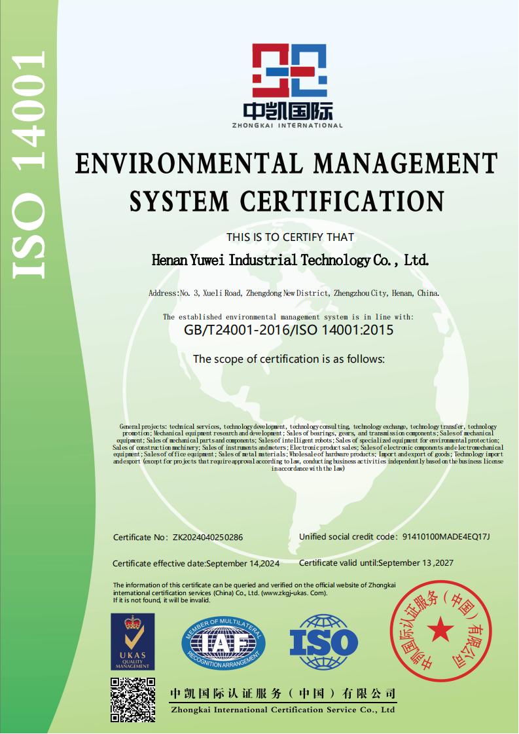Click the ENVIRONMENTAL MANAGEMENT title line

(x=286, y=164)
